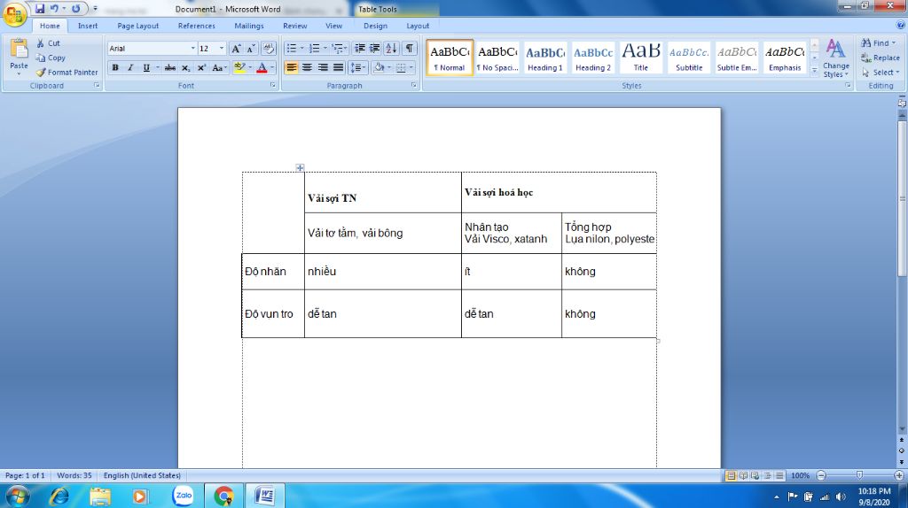This screenshot has width=908, height=508.
Task: Center the text
Action: 307,67
